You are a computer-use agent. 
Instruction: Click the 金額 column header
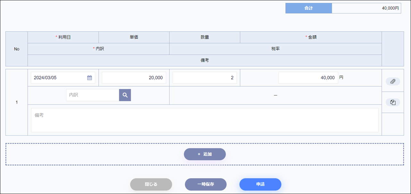point(311,37)
